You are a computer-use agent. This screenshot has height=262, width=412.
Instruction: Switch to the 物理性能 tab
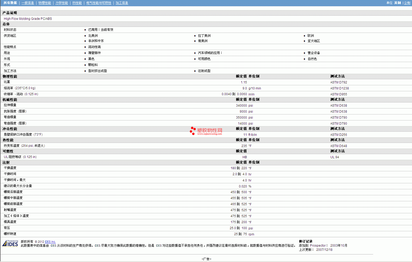(45, 3)
